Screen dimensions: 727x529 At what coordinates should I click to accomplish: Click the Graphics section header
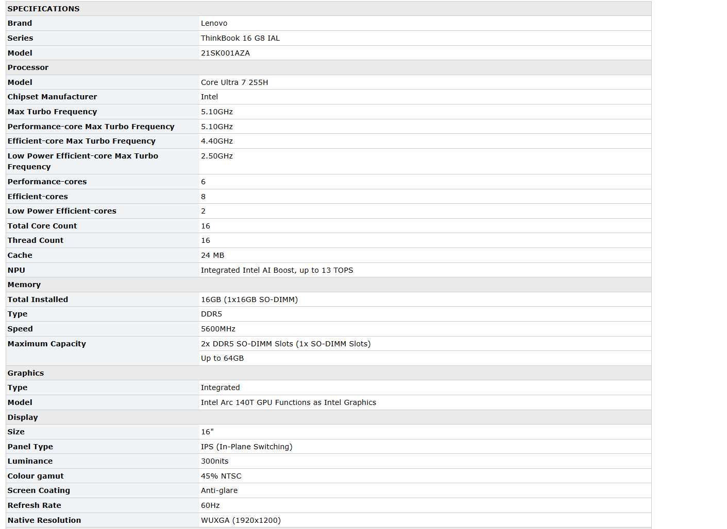tap(26, 373)
